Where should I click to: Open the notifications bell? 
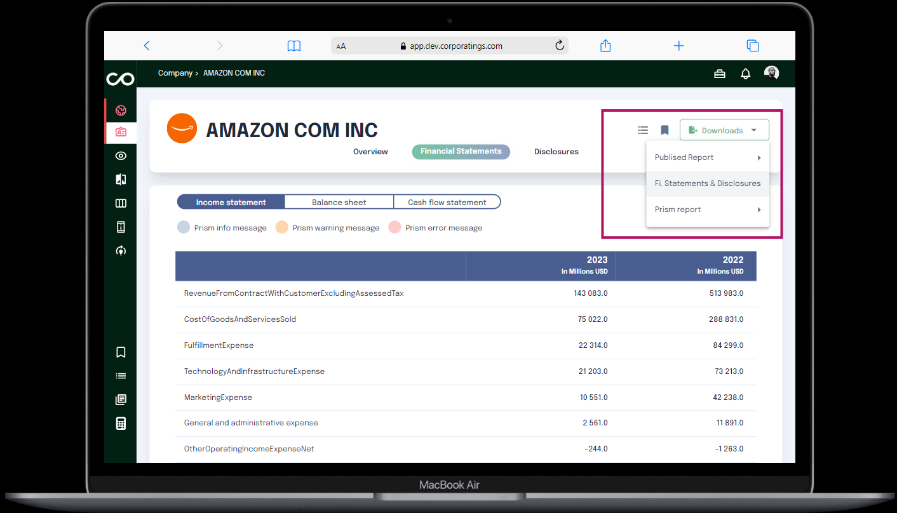(x=746, y=74)
